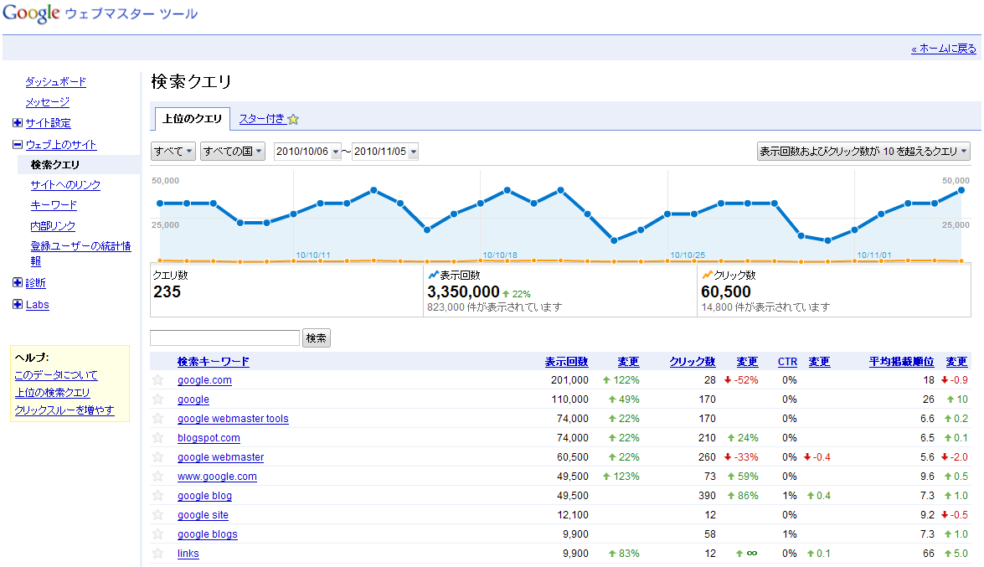This screenshot has width=984, height=567.
Task: Click the 10/11/01 chart date marker
Action: coord(874,255)
